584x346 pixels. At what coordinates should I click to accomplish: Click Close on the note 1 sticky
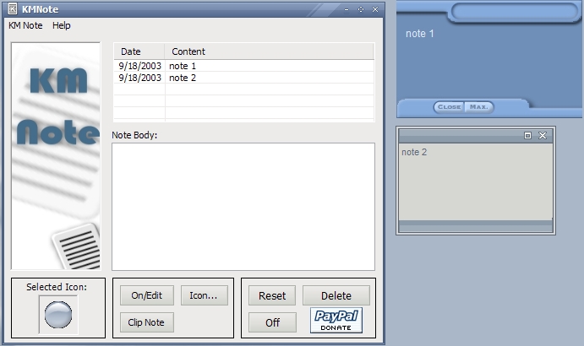[x=449, y=107]
